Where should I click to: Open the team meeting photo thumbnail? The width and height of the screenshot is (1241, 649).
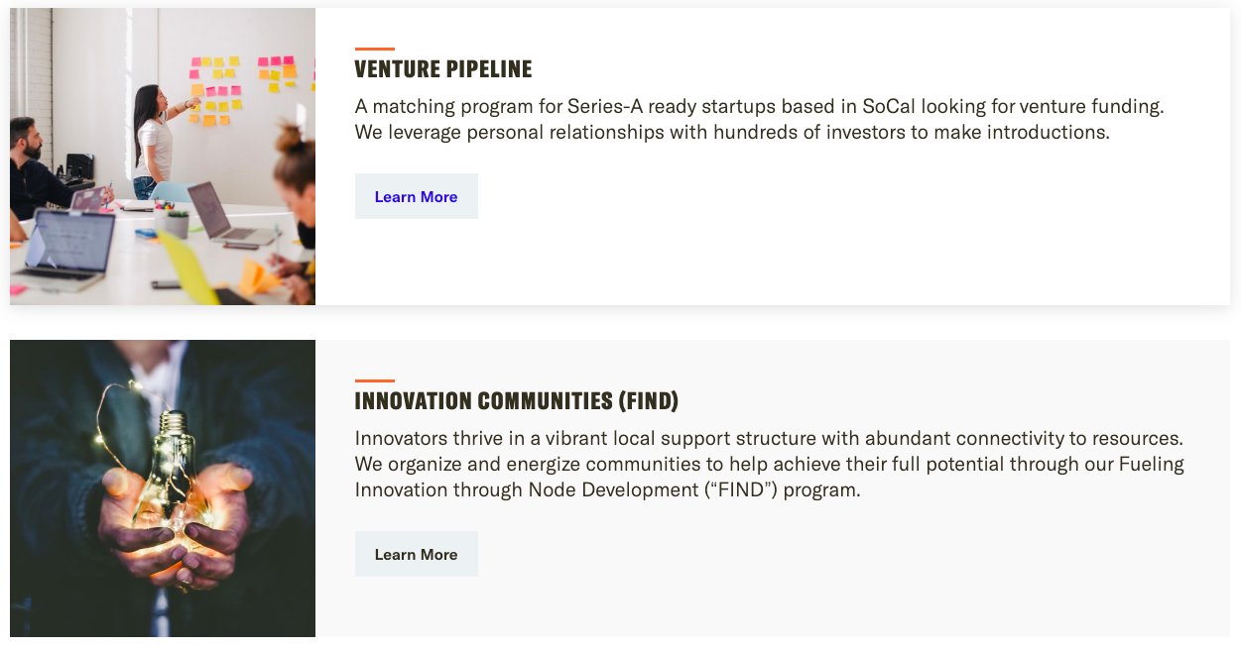(x=163, y=157)
